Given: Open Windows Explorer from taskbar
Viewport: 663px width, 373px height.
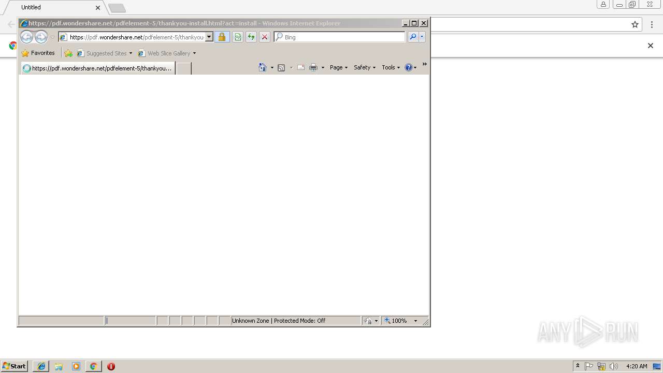Looking at the screenshot, I should [x=59, y=366].
